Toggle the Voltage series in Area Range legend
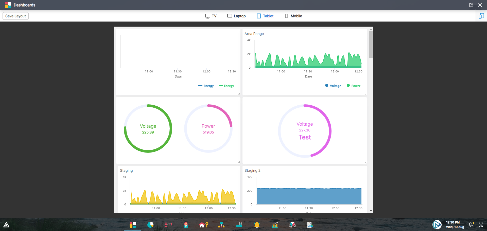 tap(333, 86)
